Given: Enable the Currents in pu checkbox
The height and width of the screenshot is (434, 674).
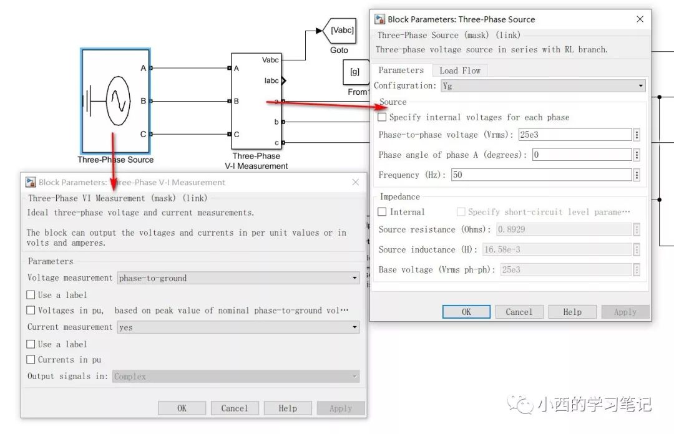Looking at the screenshot, I should (31, 359).
